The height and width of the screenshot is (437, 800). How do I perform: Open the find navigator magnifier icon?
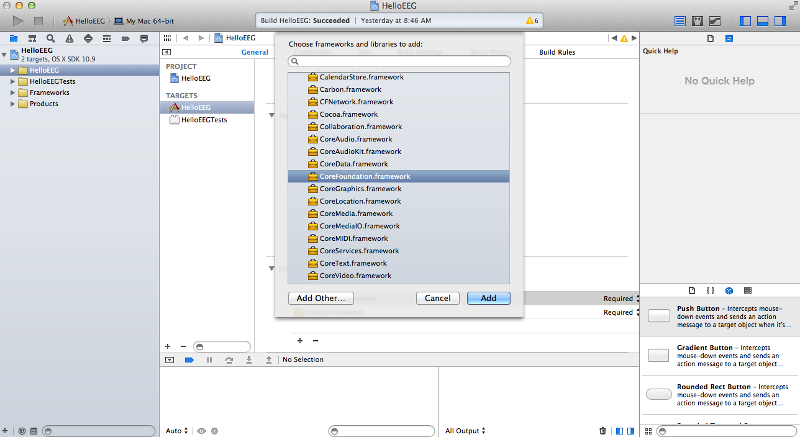[51, 38]
